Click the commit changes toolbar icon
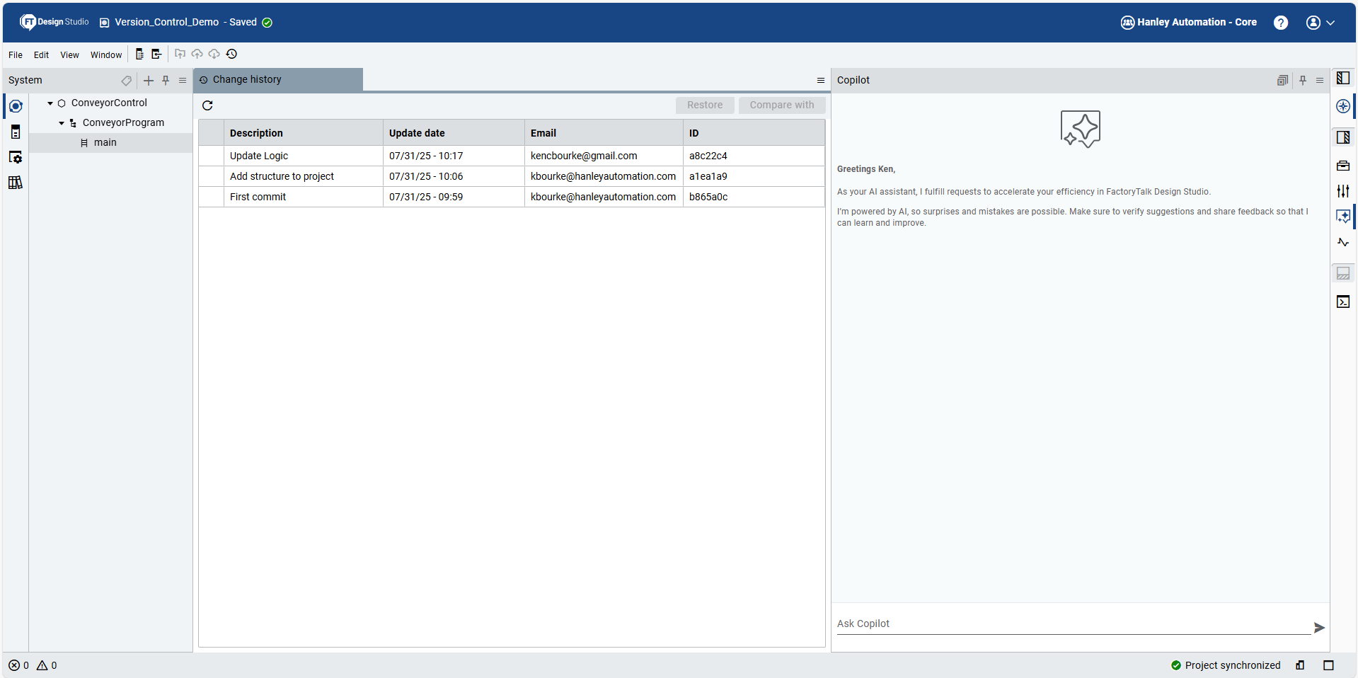This screenshot has width=1358, height=678. 180,54
